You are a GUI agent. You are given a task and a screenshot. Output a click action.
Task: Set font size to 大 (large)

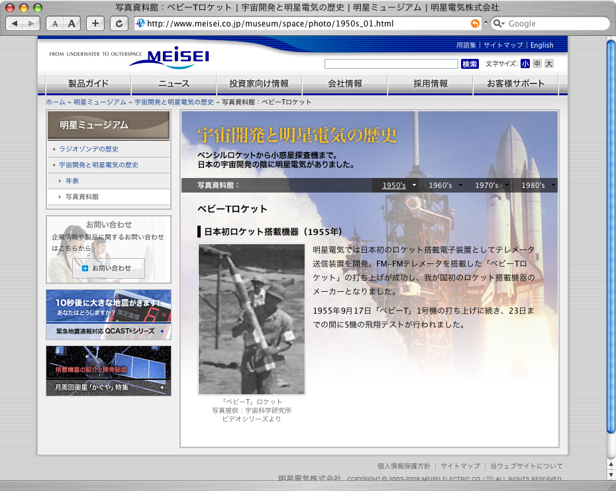click(x=549, y=64)
